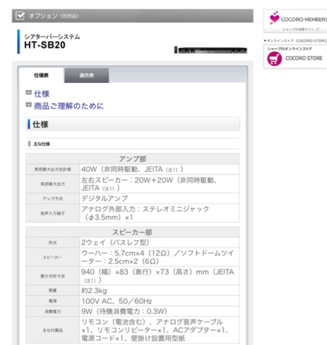
Task: Click the 消費電力 row label
Action: [53, 311]
